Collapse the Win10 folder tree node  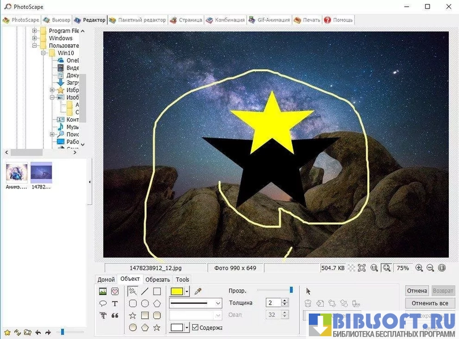(43, 53)
